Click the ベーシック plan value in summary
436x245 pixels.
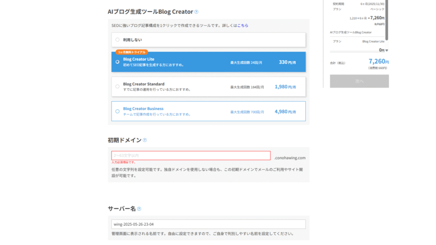click(x=377, y=9)
